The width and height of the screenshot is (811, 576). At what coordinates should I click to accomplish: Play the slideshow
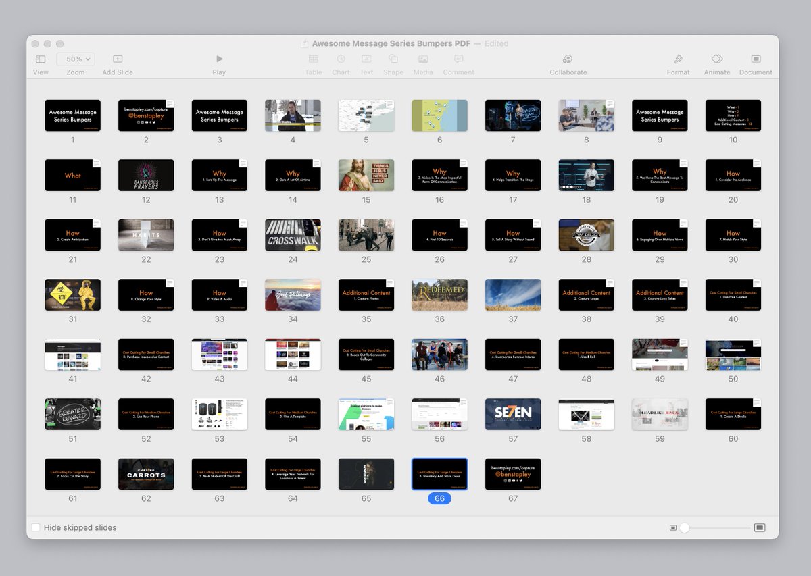coord(219,59)
